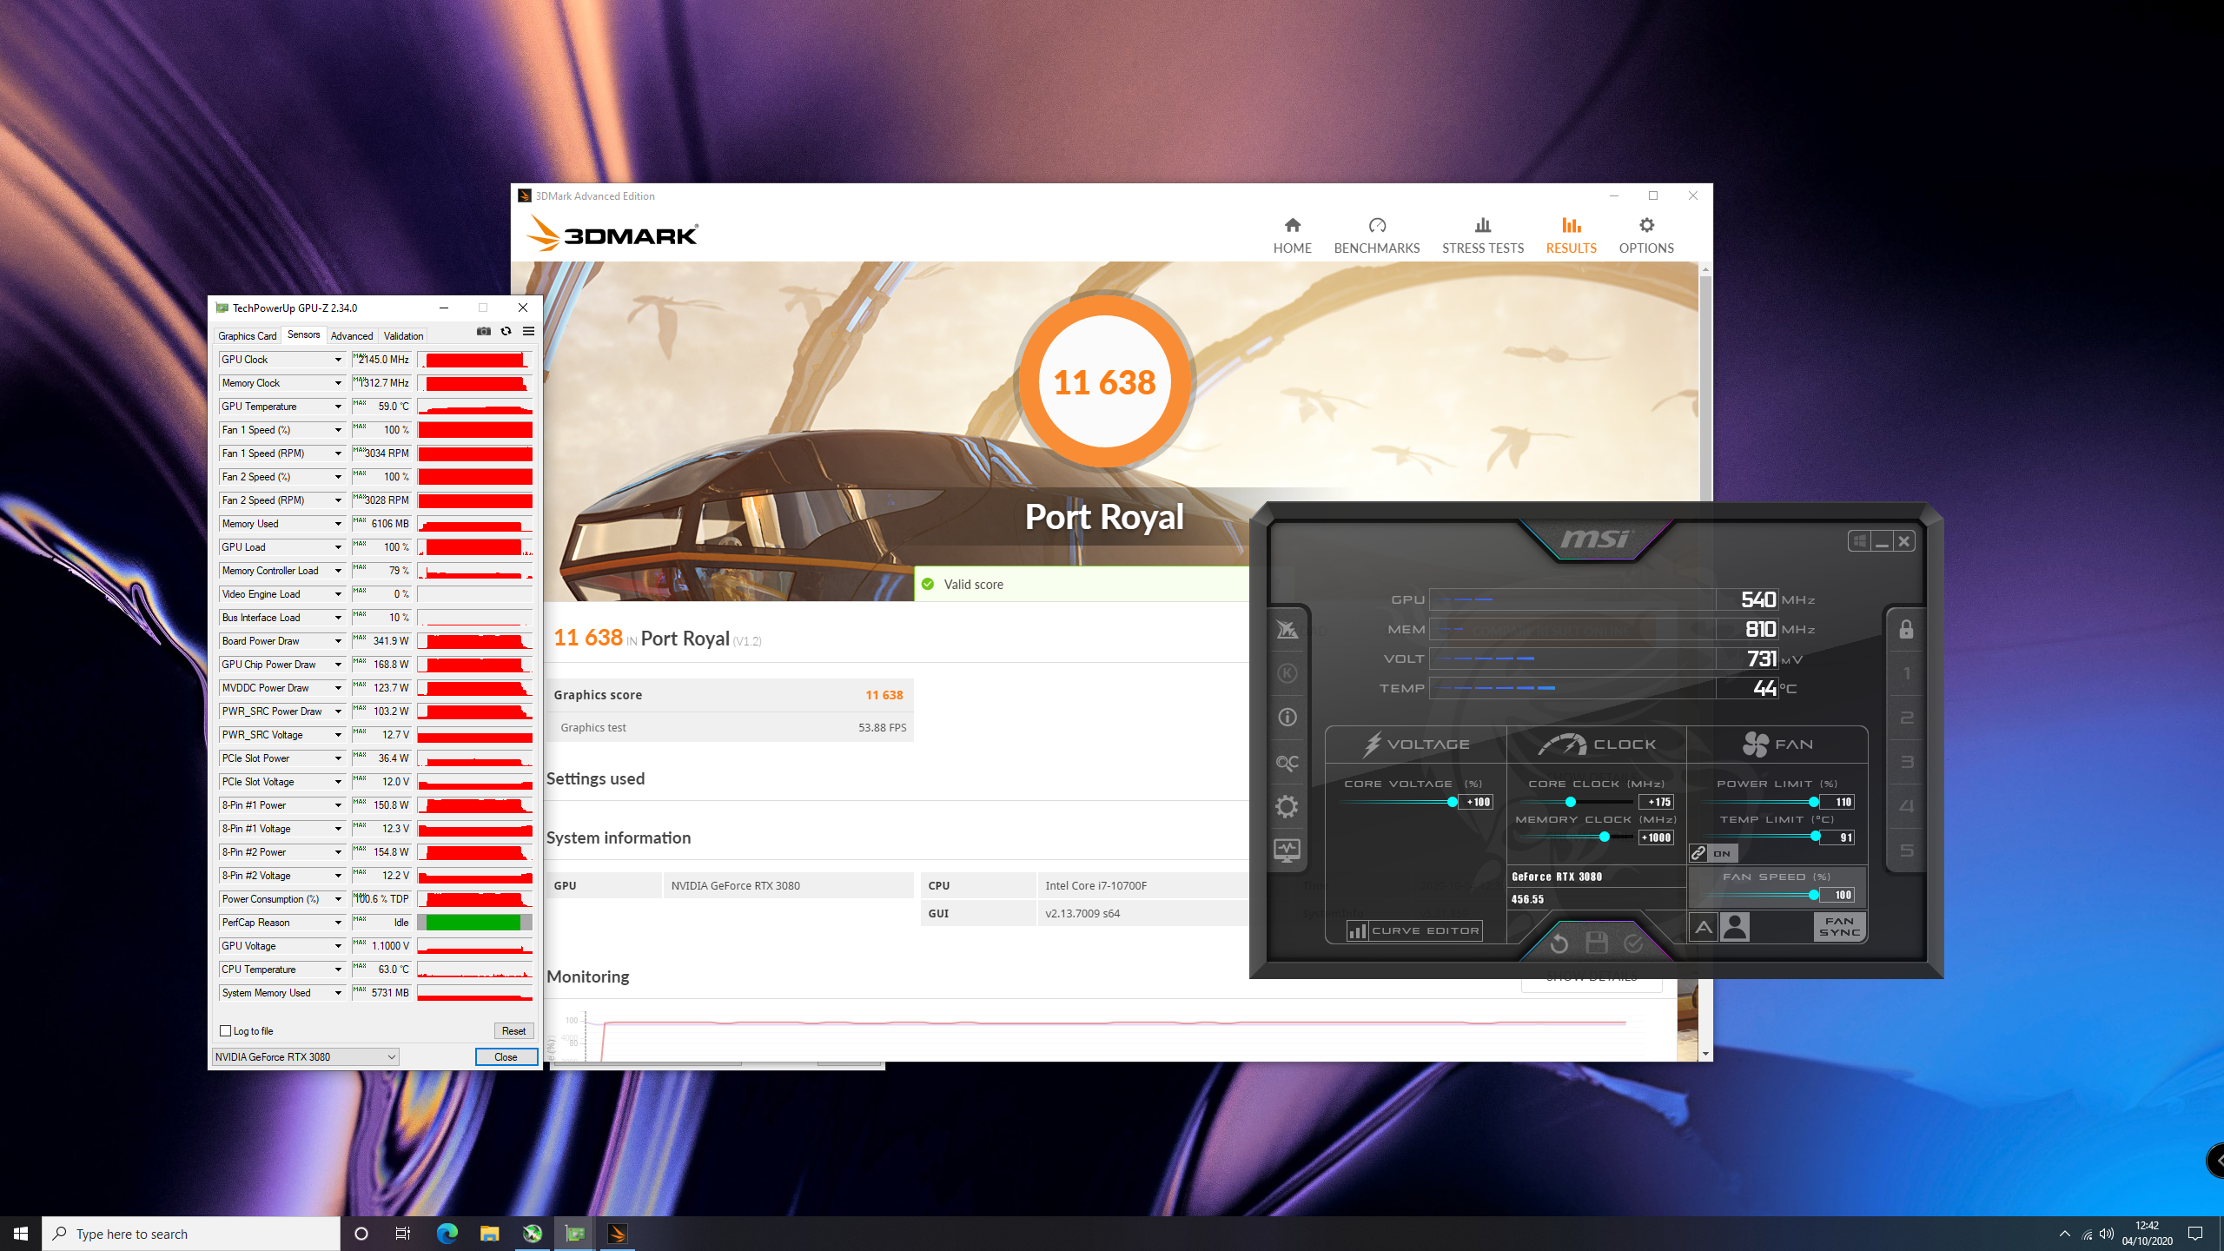Viewport: 2224px width, 1251px height.
Task: Open Microsoft Edge from taskbar
Action: 447,1234
